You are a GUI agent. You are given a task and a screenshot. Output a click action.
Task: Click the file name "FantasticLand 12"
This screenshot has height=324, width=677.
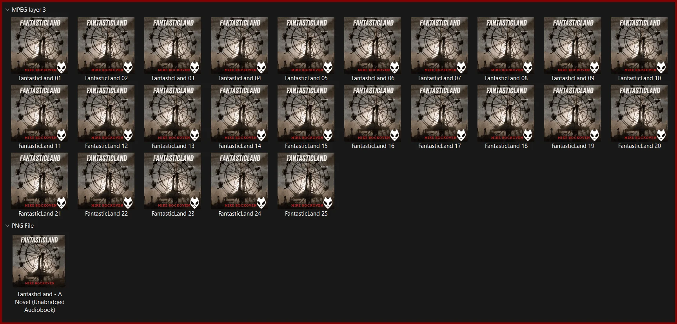point(106,146)
